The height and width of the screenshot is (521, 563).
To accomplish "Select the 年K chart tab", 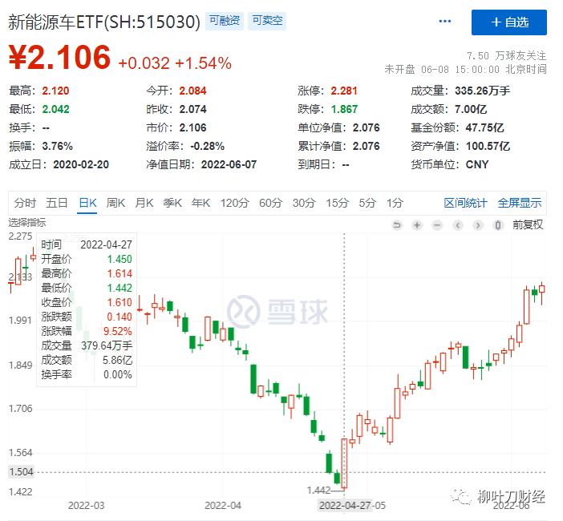I will [200, 203].
